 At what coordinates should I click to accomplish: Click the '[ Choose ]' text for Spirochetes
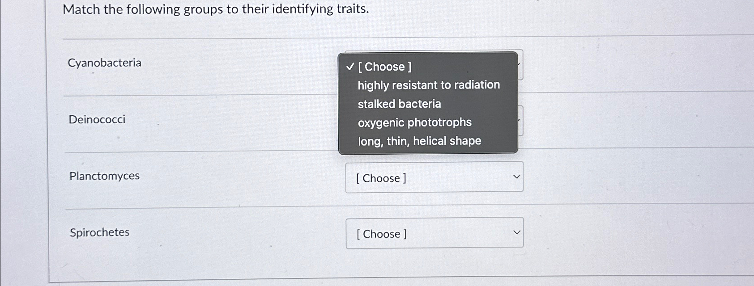(x=381, y=234)
